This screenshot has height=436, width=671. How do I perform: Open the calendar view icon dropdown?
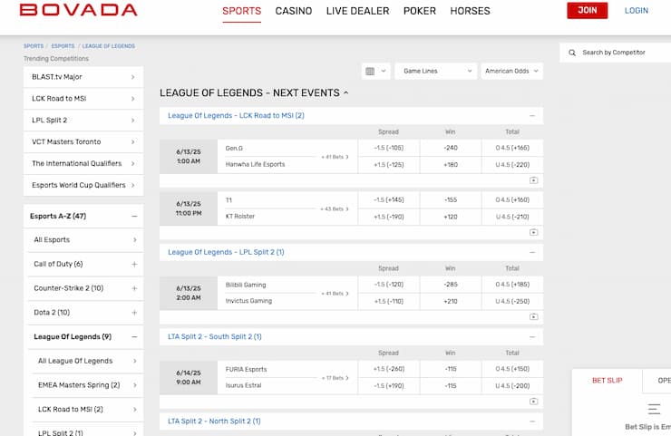tap(375, 71)
